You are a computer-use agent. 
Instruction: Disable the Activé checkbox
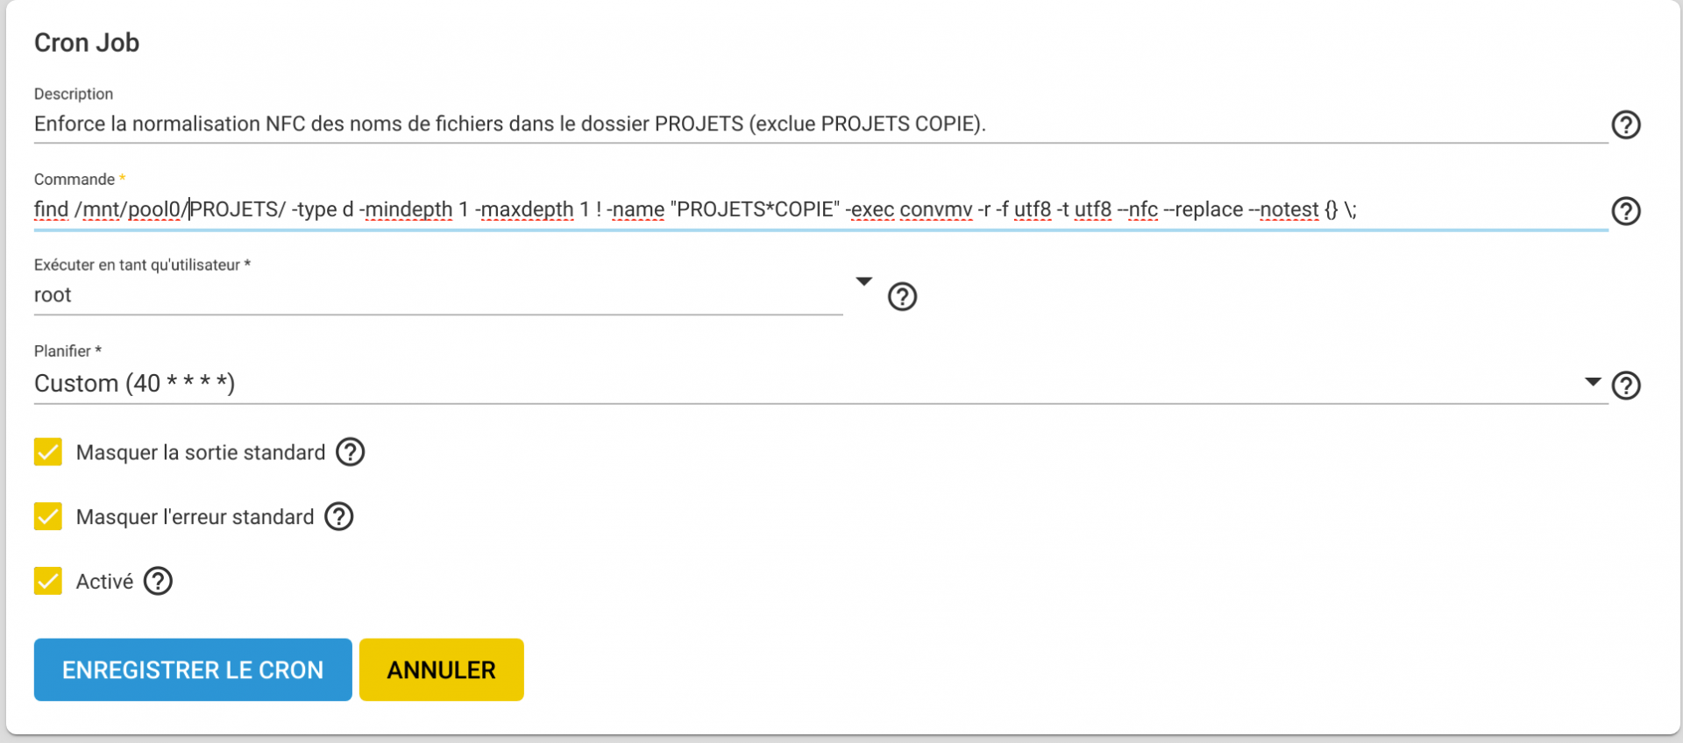click(x=48, y=581)
